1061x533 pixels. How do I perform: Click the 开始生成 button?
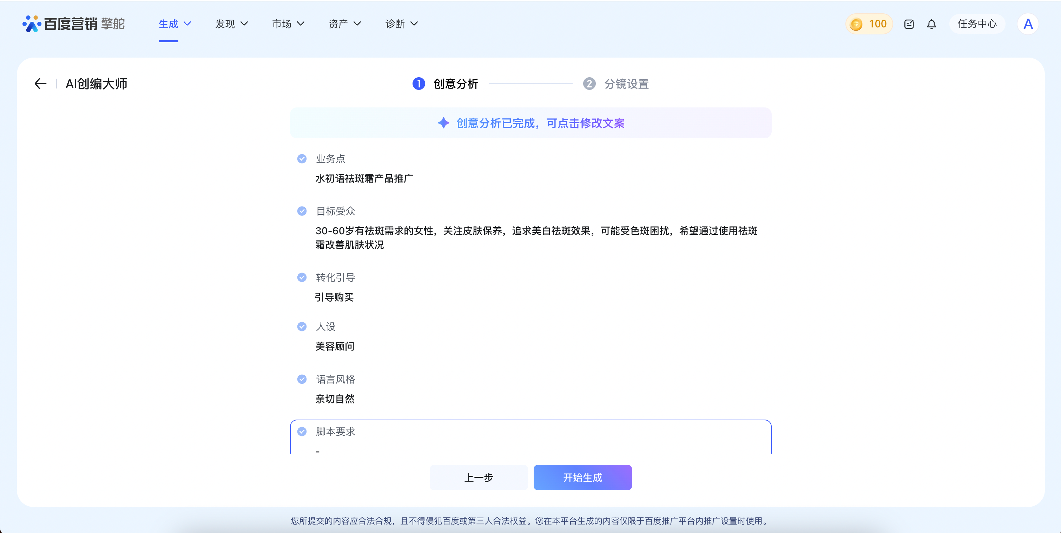tap(582, 478)
